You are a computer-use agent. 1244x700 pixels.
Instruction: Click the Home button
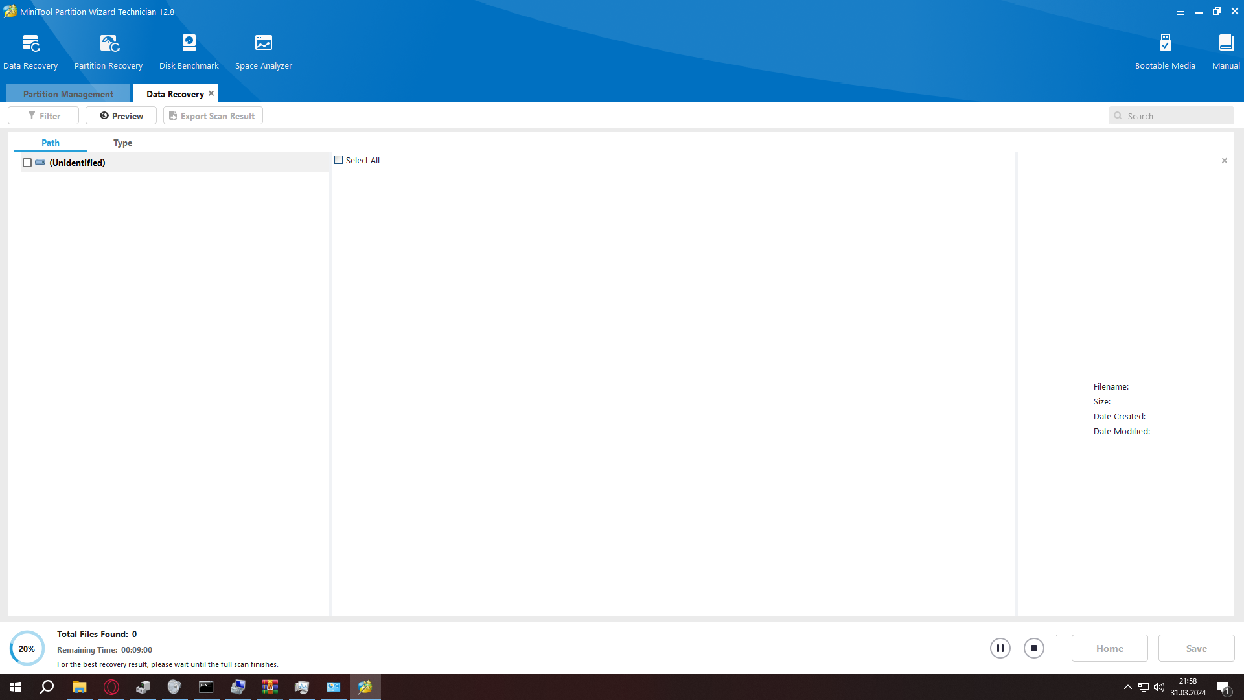click(x=1109, y=648)
